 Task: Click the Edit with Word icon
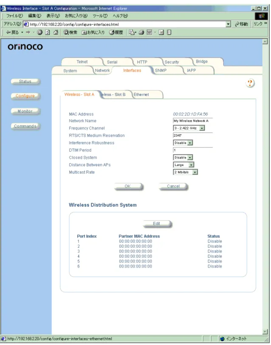pyautogui.click(x=150, y=33)
